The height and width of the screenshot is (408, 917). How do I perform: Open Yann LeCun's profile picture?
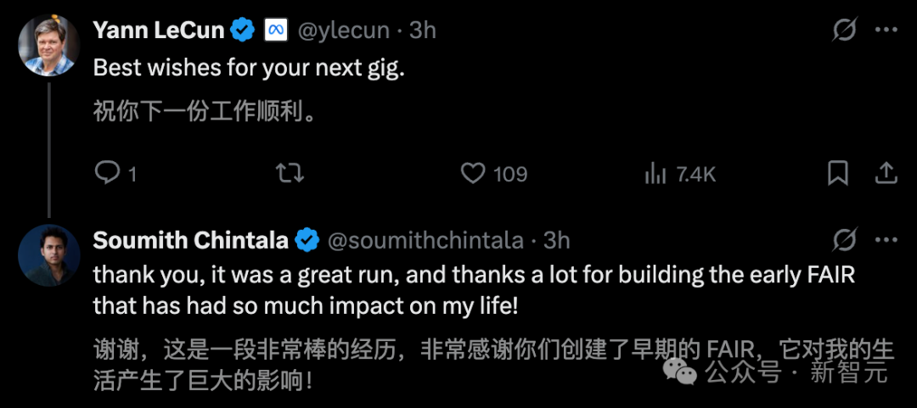48,44
